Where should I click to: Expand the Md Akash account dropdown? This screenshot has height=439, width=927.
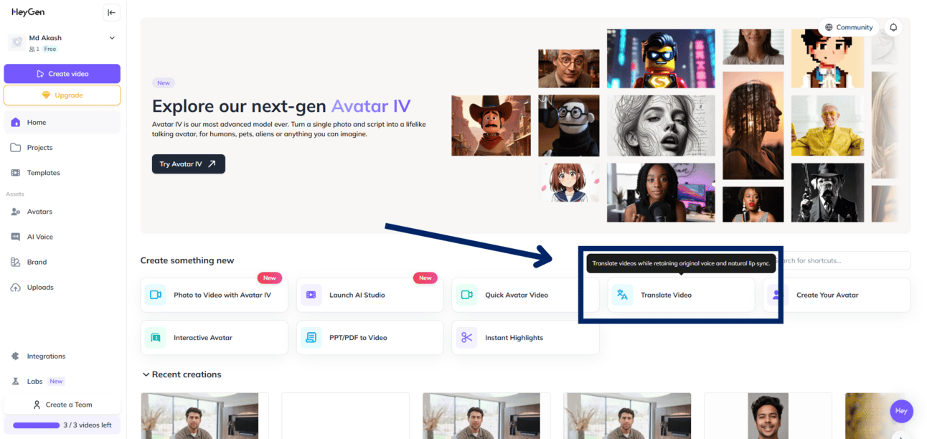coord(112,38)
